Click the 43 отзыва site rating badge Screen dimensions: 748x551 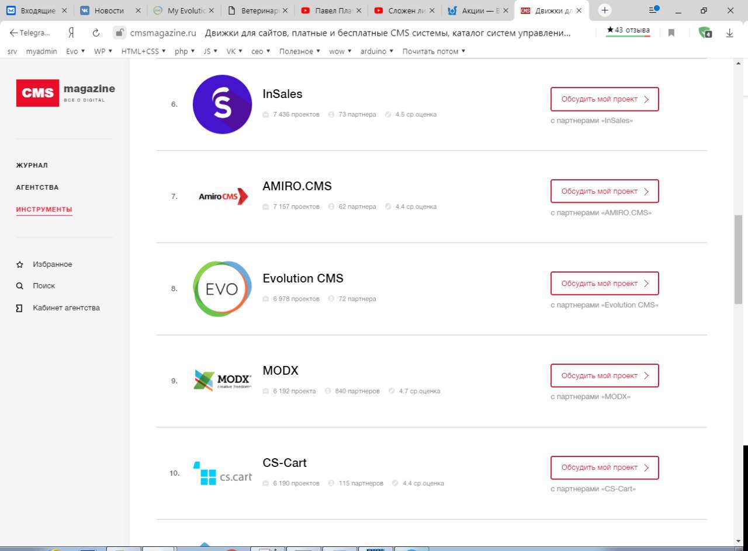(628, 31)
